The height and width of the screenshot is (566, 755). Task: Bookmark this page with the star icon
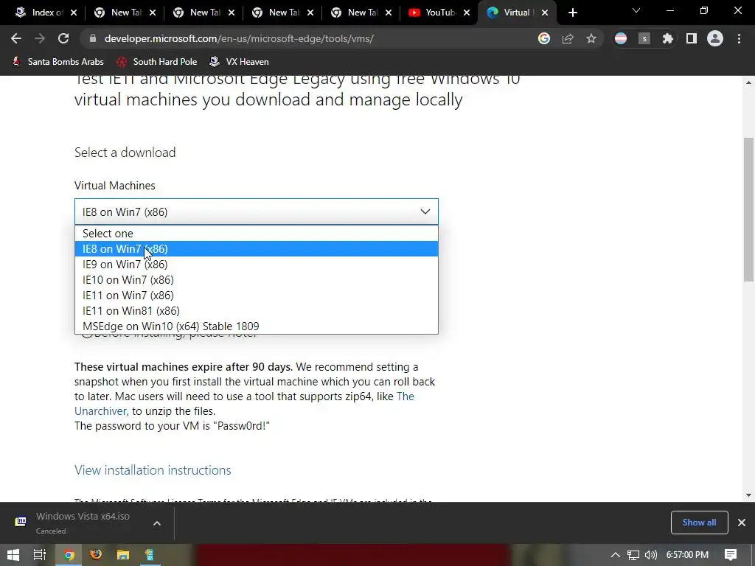pos(591,38)
